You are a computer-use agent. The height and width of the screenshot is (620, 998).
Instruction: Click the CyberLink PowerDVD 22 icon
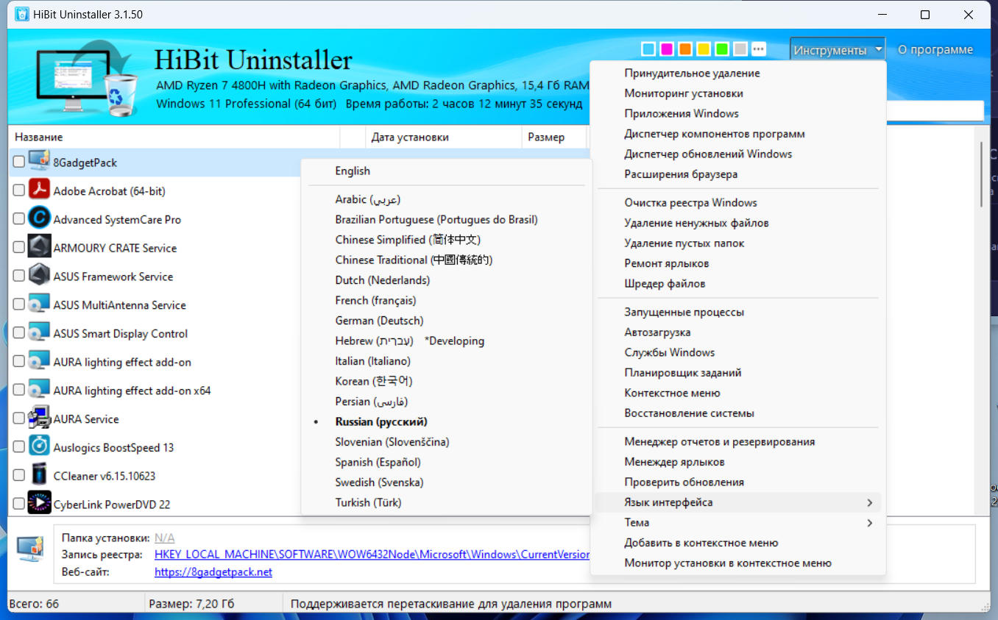click(x=39, y=505)
